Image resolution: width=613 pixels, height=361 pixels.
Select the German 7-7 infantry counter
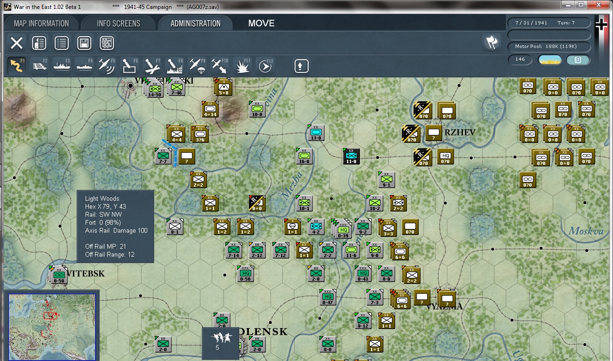(163, 157)
